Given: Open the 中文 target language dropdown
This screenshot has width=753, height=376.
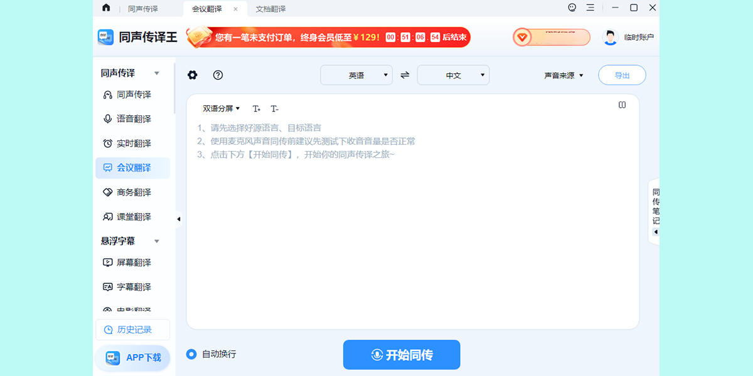Looking at the screenshot, I should pos(453,75).
